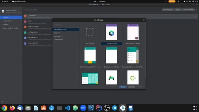The height and width of the screenshot is (112, 199).
Task: Open Terminal from the dock
Action: (59, 108)
